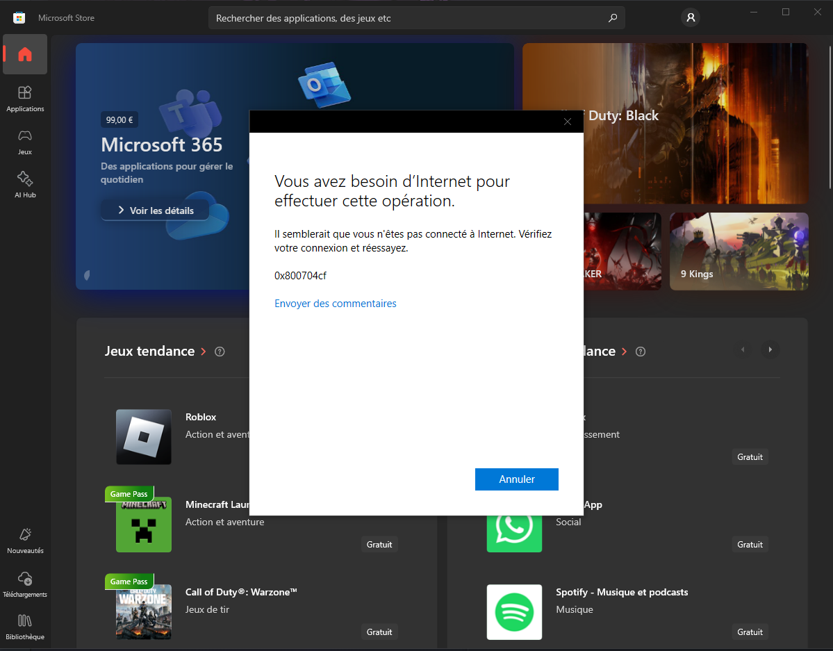Open Applications section in sidebar
Image resolution: width=833 pixels, height=651 pixels.
[25, 99]
